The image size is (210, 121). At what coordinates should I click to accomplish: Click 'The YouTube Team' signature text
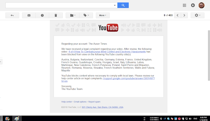click(72, 89)
